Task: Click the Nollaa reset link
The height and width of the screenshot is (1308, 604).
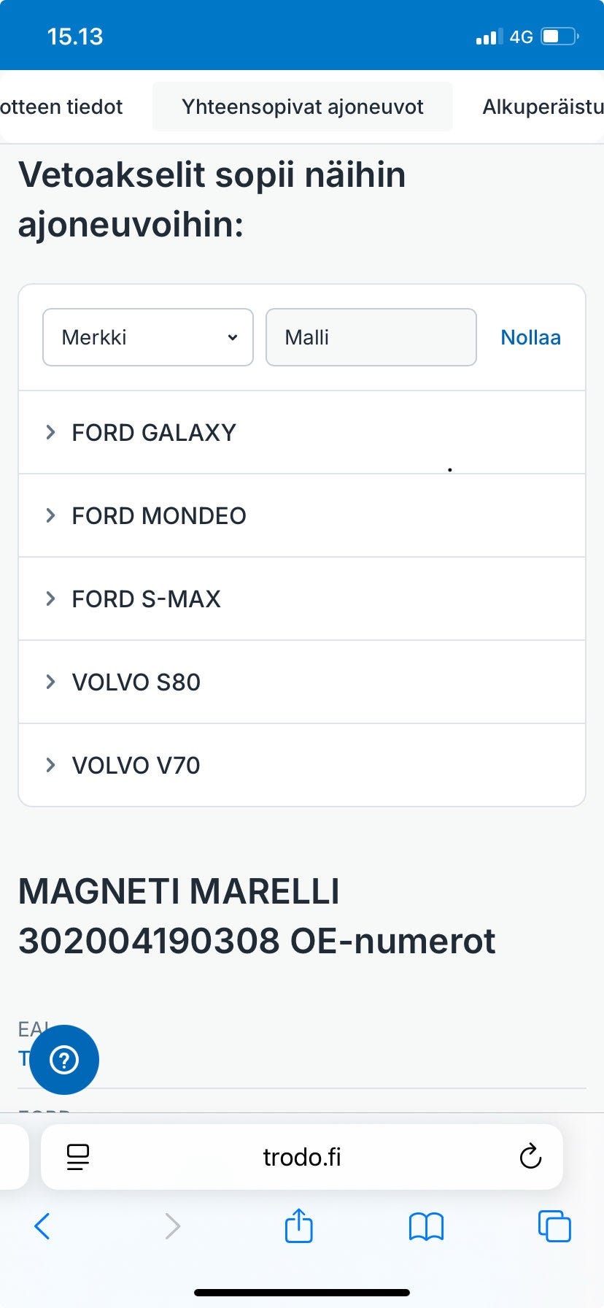Action: point(530,337)
